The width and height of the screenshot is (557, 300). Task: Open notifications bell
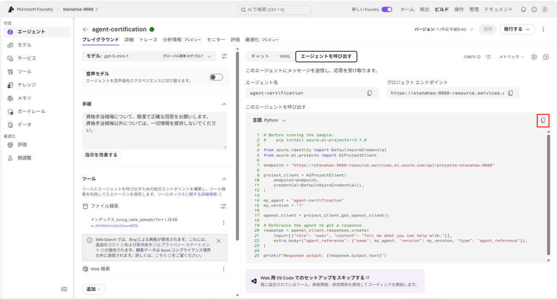[x=523, y=9]
